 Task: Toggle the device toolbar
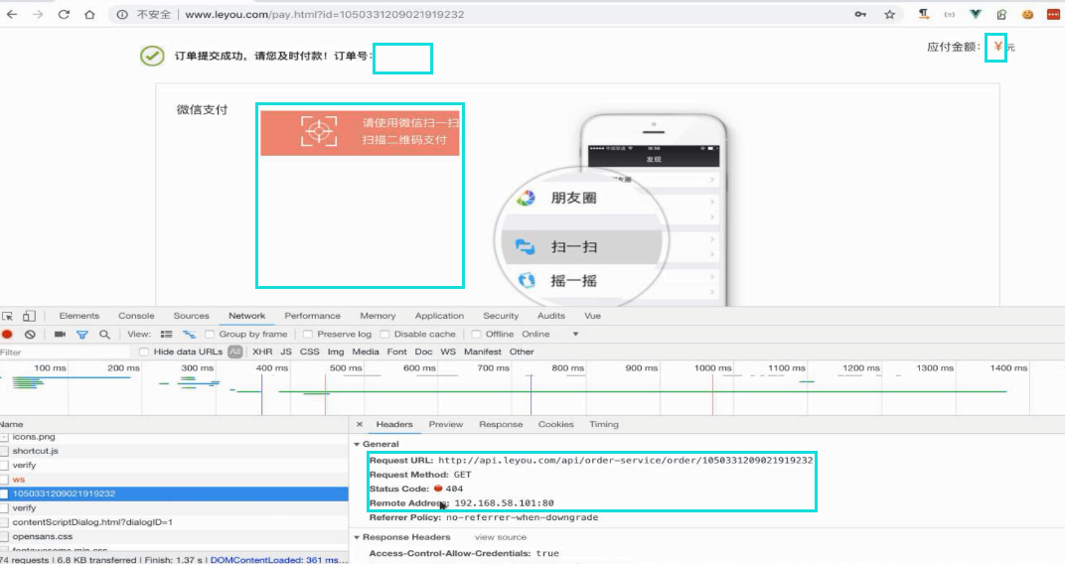click(x=29, y=317)
